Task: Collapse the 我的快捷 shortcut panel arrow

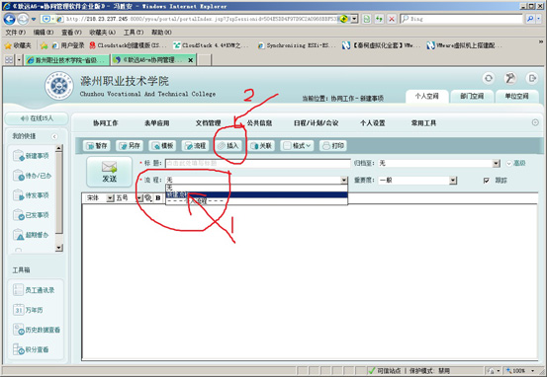Action: click(x=54, y=136)
